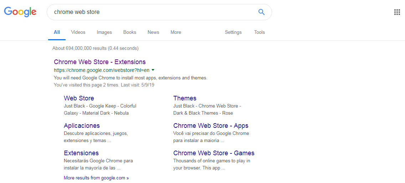Switch to the Videos tab

(x=78, y=32)
